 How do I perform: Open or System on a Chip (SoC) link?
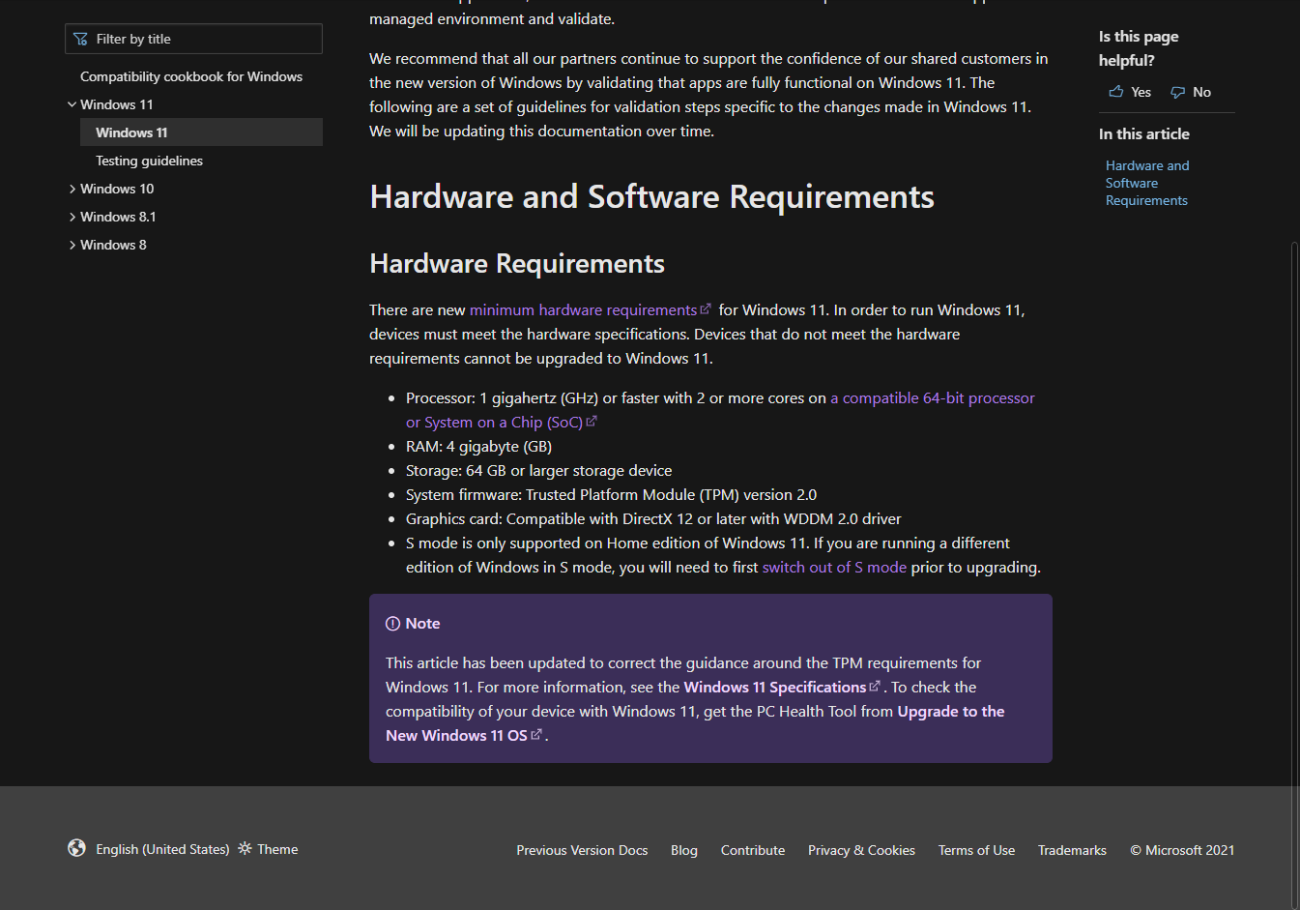click(x=494, y=422)
